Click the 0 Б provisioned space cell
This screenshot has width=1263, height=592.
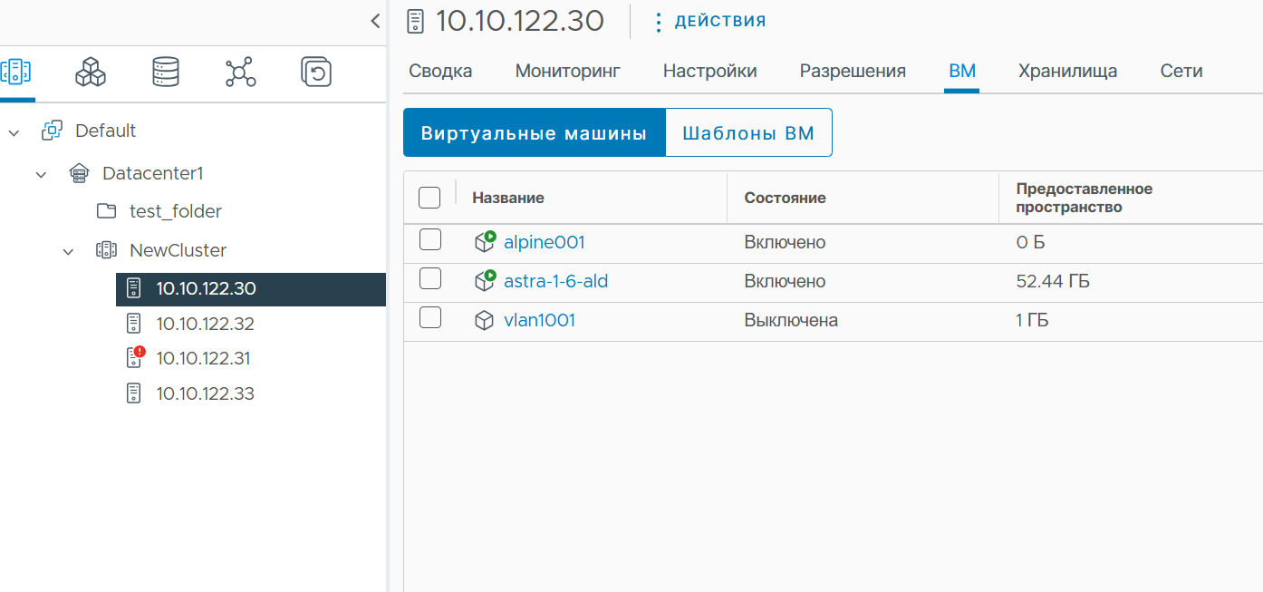pos(1031,242)
